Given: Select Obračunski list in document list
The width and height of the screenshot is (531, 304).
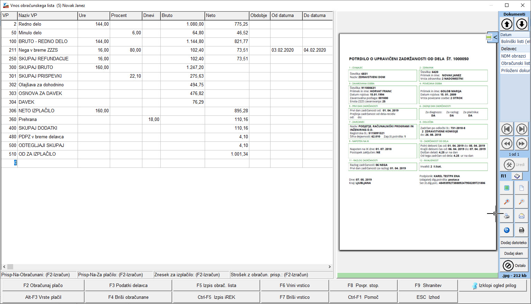Looking at the screenshot, I should (x=515, y=63).
